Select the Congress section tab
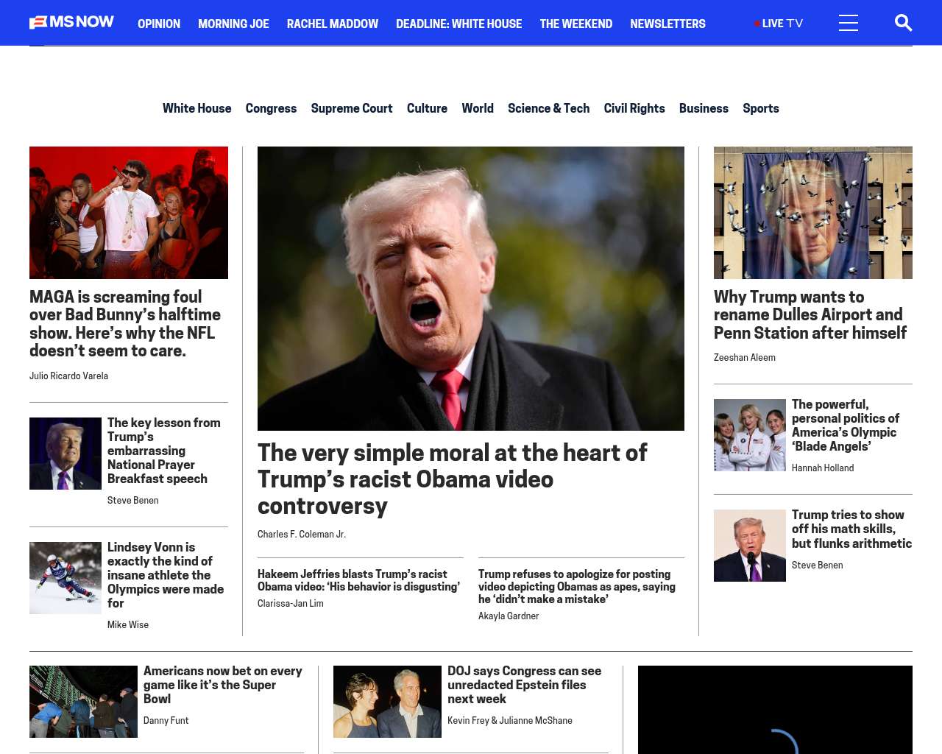Image resolution: width=942 pixels, height=754 pixels. (271, 108)
